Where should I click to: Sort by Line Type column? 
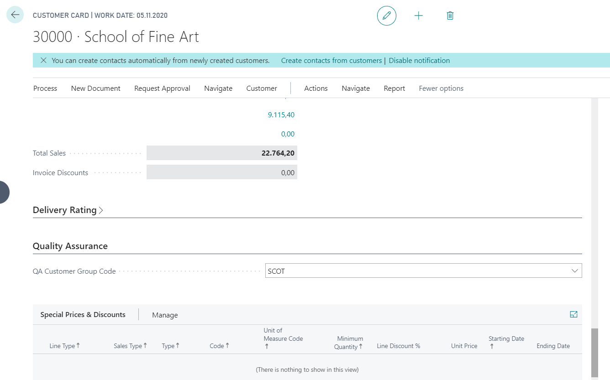[64, 346]
